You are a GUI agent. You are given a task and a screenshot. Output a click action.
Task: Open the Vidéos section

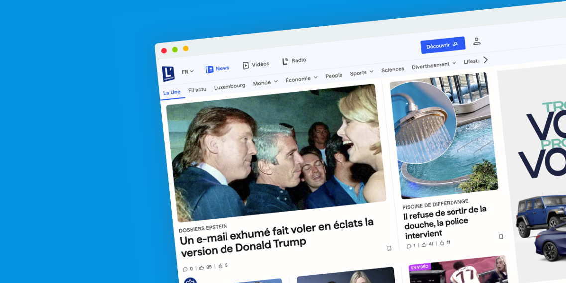click(x=256, y=65)
